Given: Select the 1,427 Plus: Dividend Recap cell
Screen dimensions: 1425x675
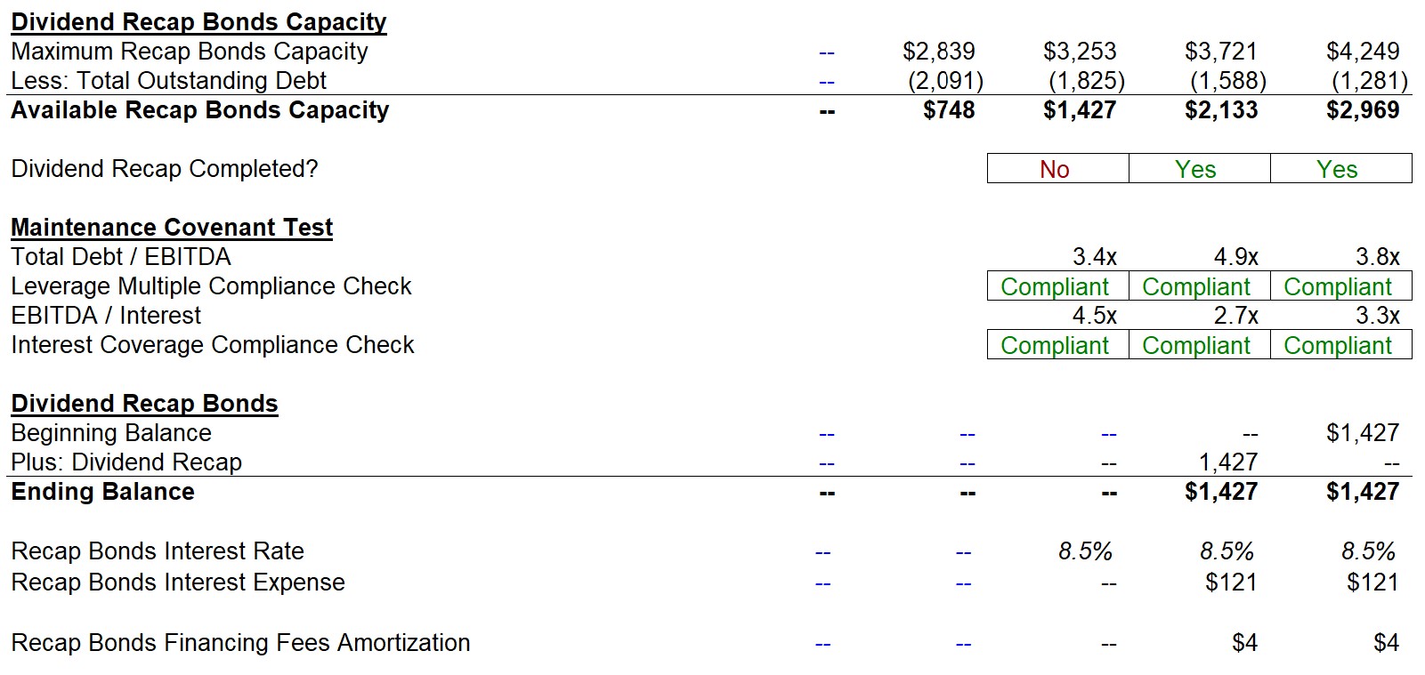Looking at the screenshot, I should point(1227,462).
